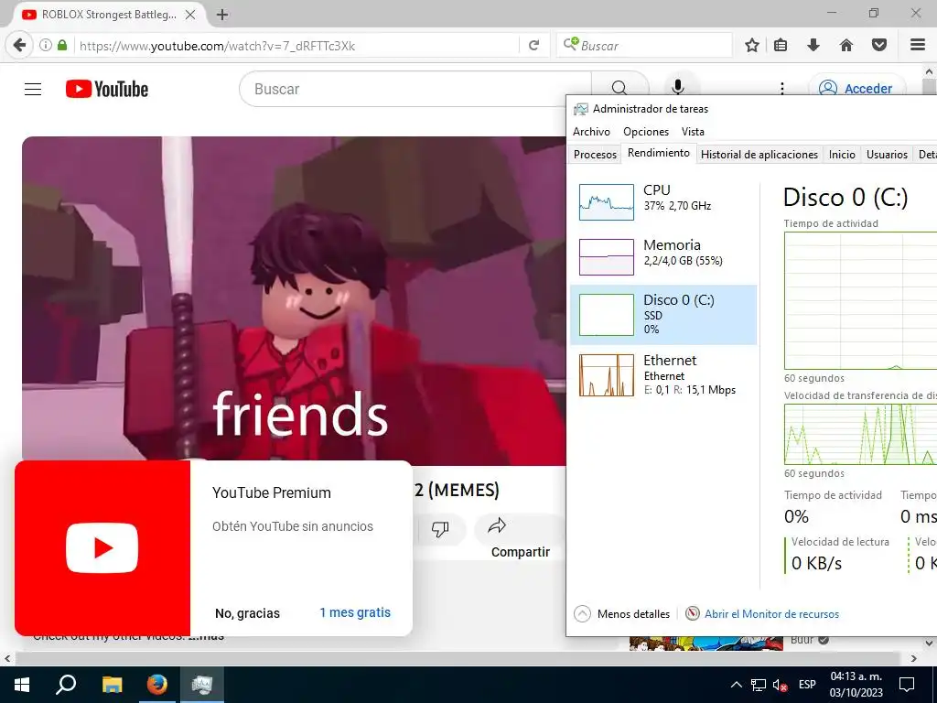Close the ROBLOX Strongest Battlegrounds tab

tap(190, 15)
